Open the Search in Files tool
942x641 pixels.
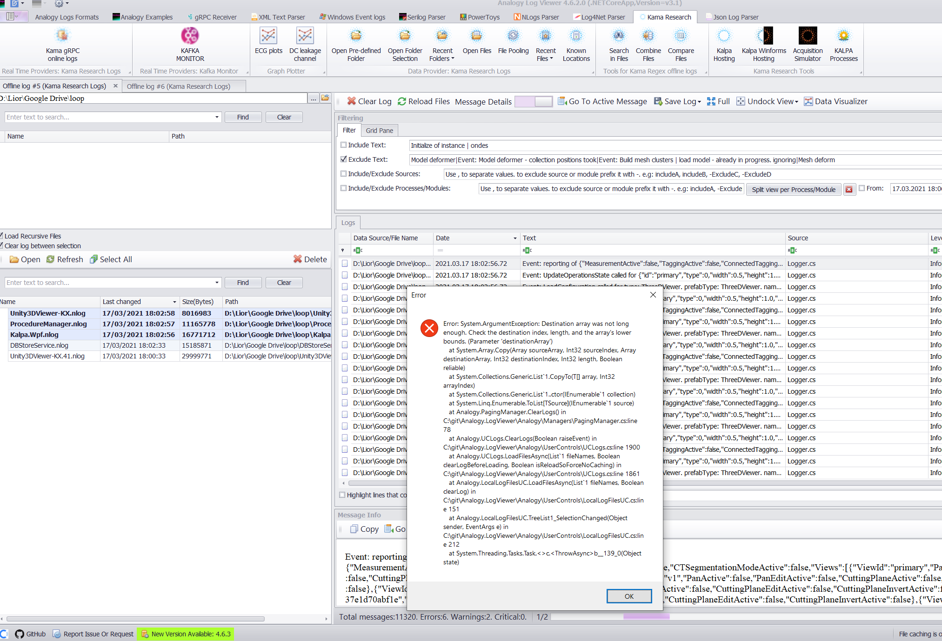619,45
